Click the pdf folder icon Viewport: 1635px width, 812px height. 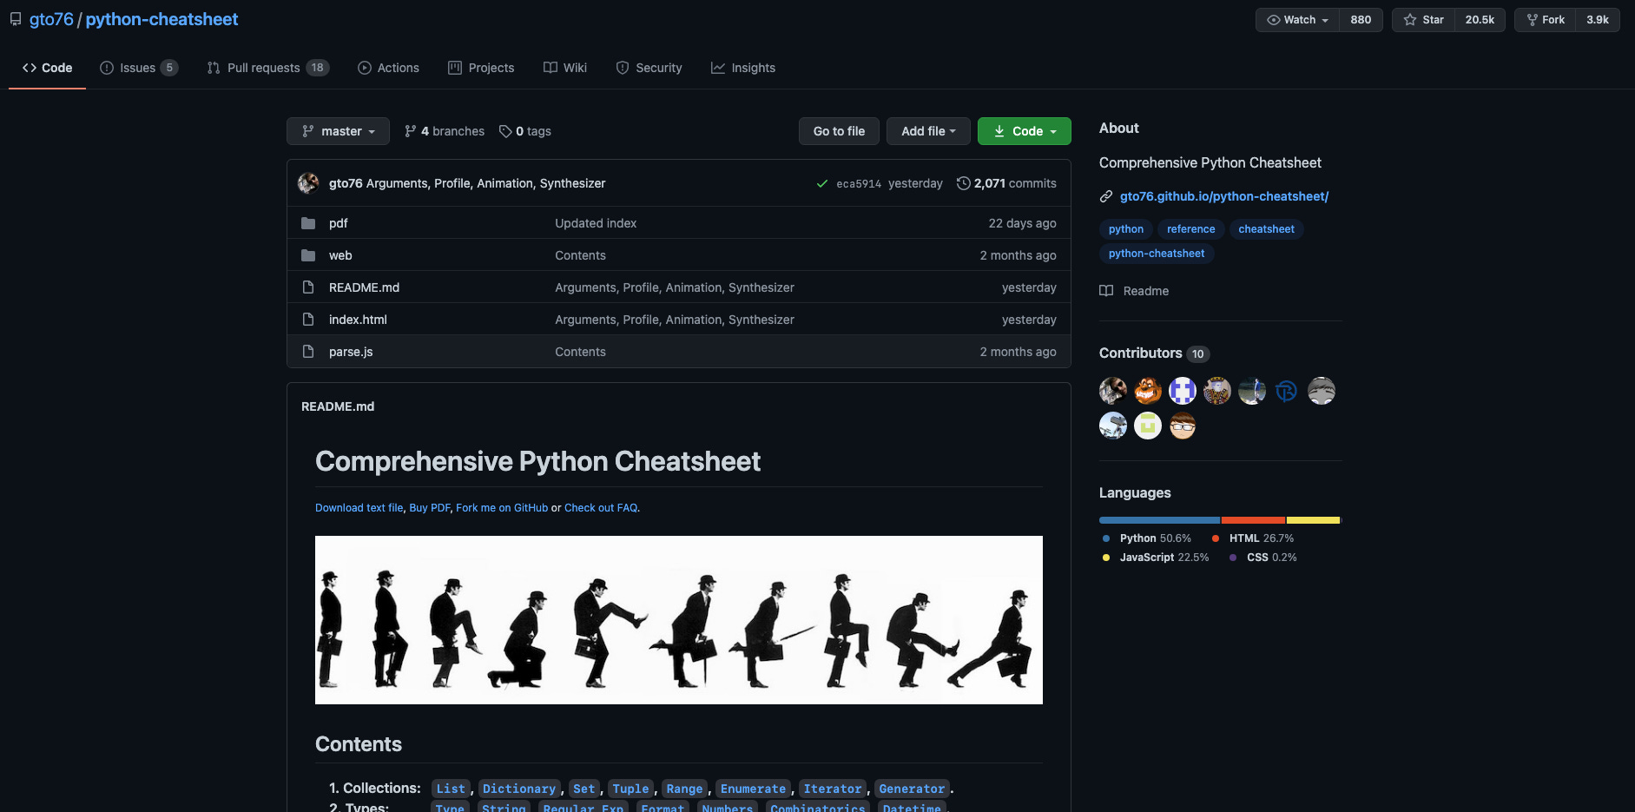pos(308,223)
